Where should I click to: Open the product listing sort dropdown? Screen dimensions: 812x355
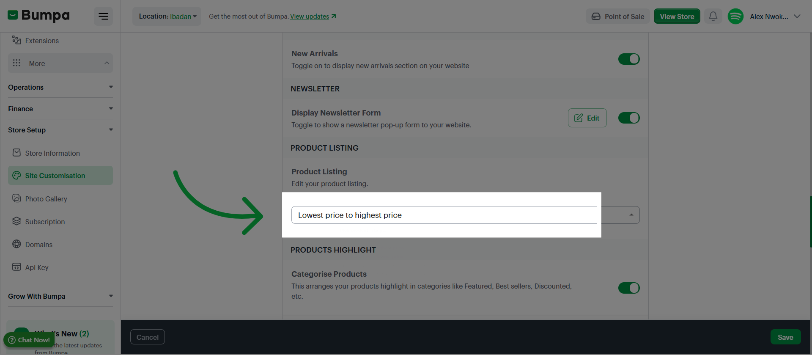click(x=465, y=215)
